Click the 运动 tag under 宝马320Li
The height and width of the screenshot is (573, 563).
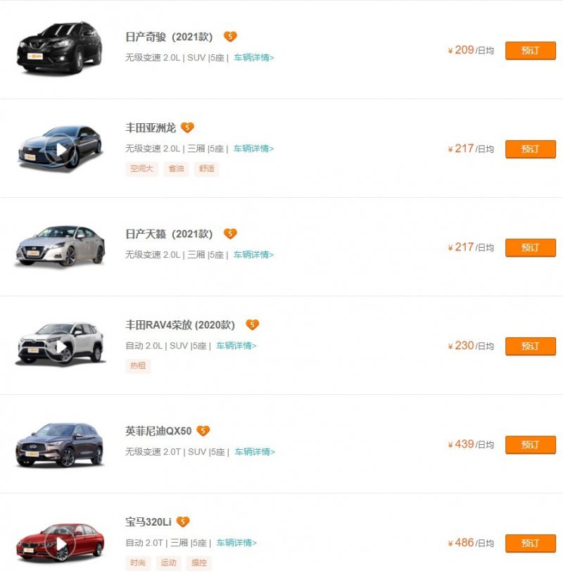(x=169, y=563)
